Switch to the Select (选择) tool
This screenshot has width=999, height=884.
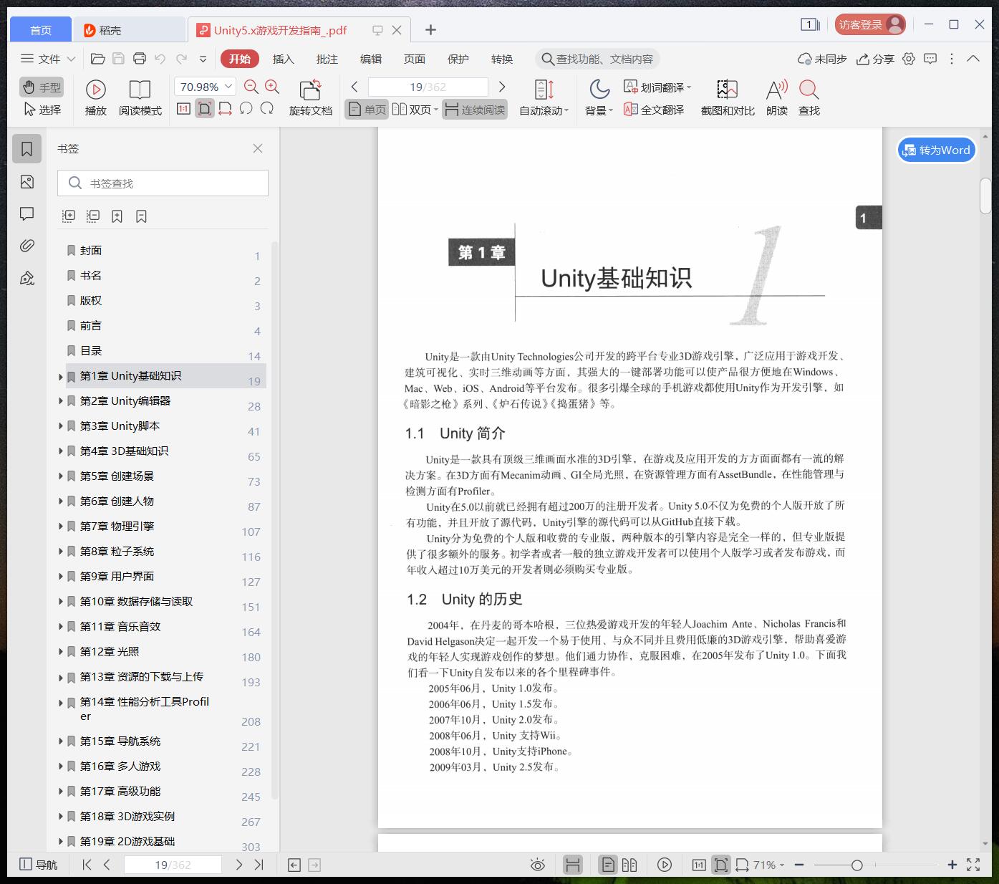pos(42,110)
